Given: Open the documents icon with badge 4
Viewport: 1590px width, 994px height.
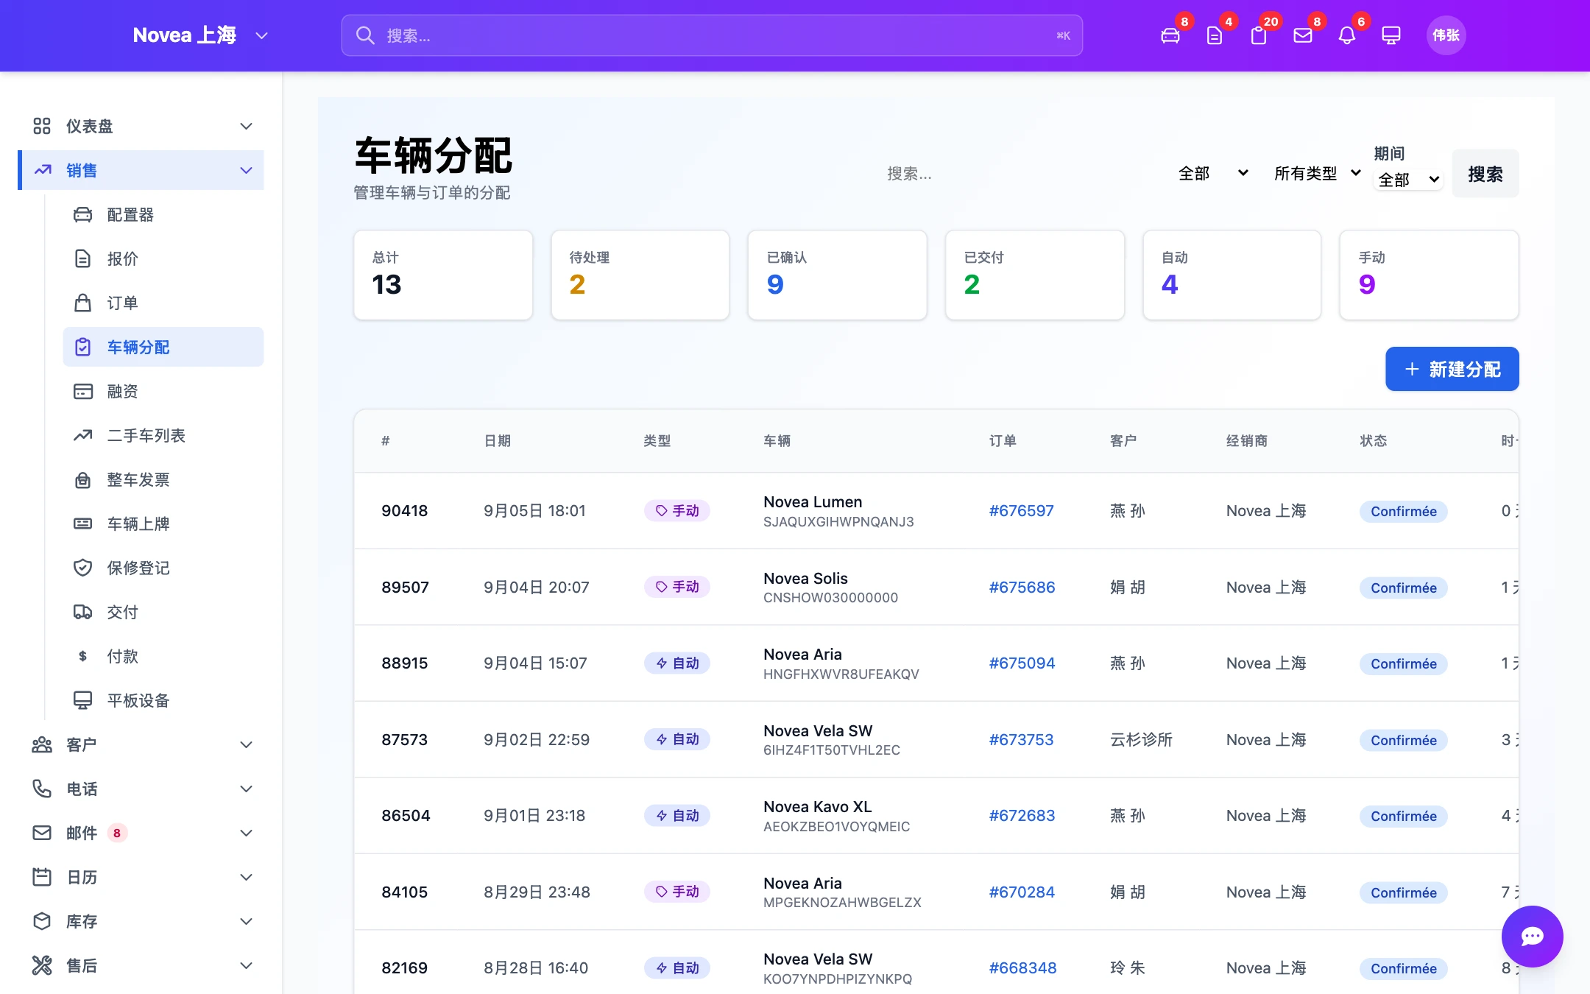Looking at the screenshot, I should (1215, 35).
